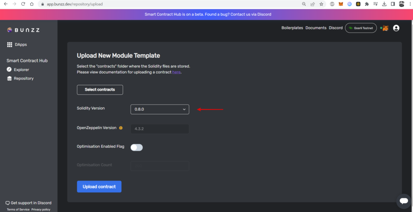Open the documentation 'here' link
Screen dimensions: 413x212
click(177, 72)
